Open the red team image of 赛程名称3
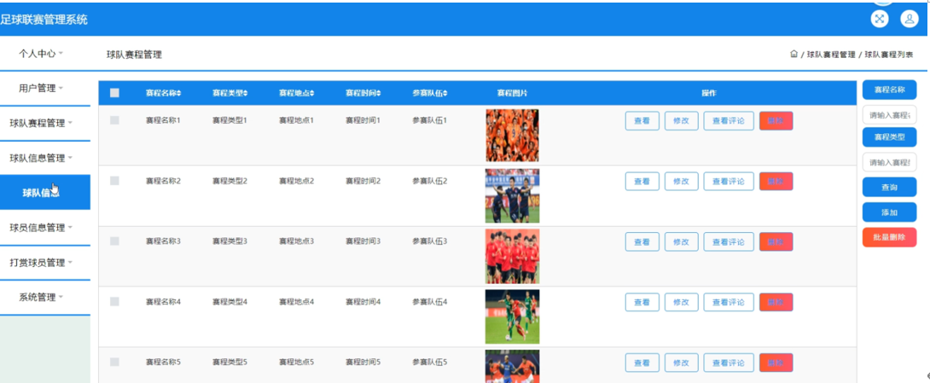The image size is (930, 383). [513, 256]
